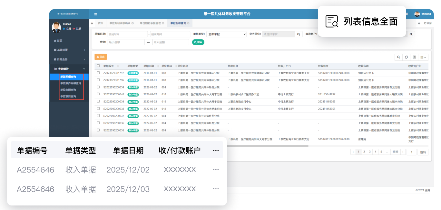
Task: Click the 刷新 refresh tab button
Action: (428, 23)
